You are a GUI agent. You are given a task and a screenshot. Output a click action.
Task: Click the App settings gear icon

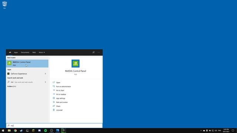tap(54, 98)
